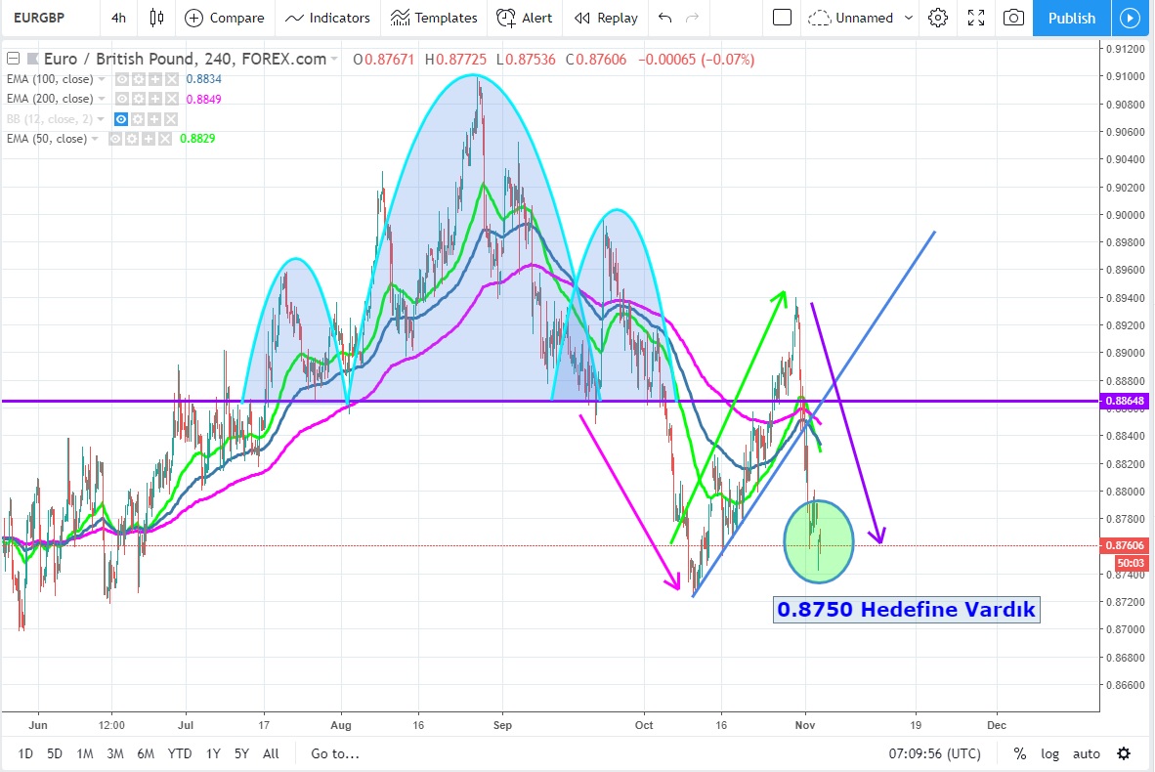This screenshot has height=772, width=1155.
Task: Open settings for EMA 100 indicator
Action: [x=139, y=79]
